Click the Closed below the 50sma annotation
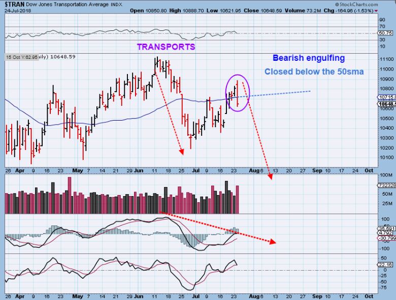Screen dimensions: 396x300 (314, 71)
